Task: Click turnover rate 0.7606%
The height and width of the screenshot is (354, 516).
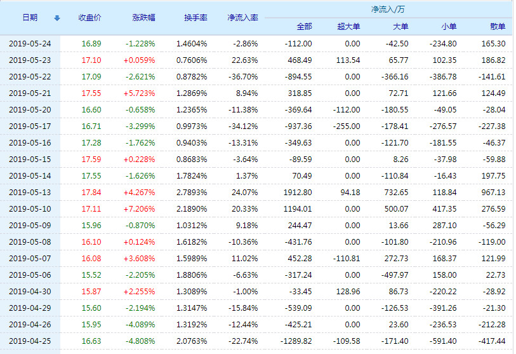Action: [192, 60]
